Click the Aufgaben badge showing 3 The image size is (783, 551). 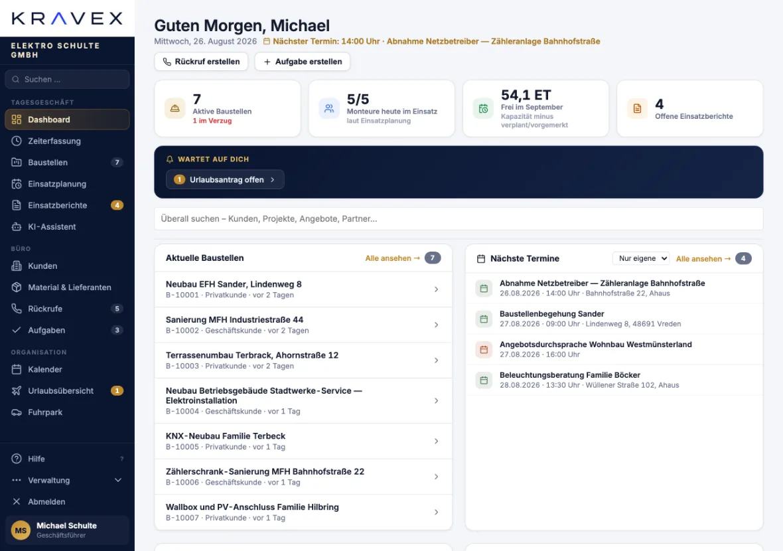click(117, 330)
